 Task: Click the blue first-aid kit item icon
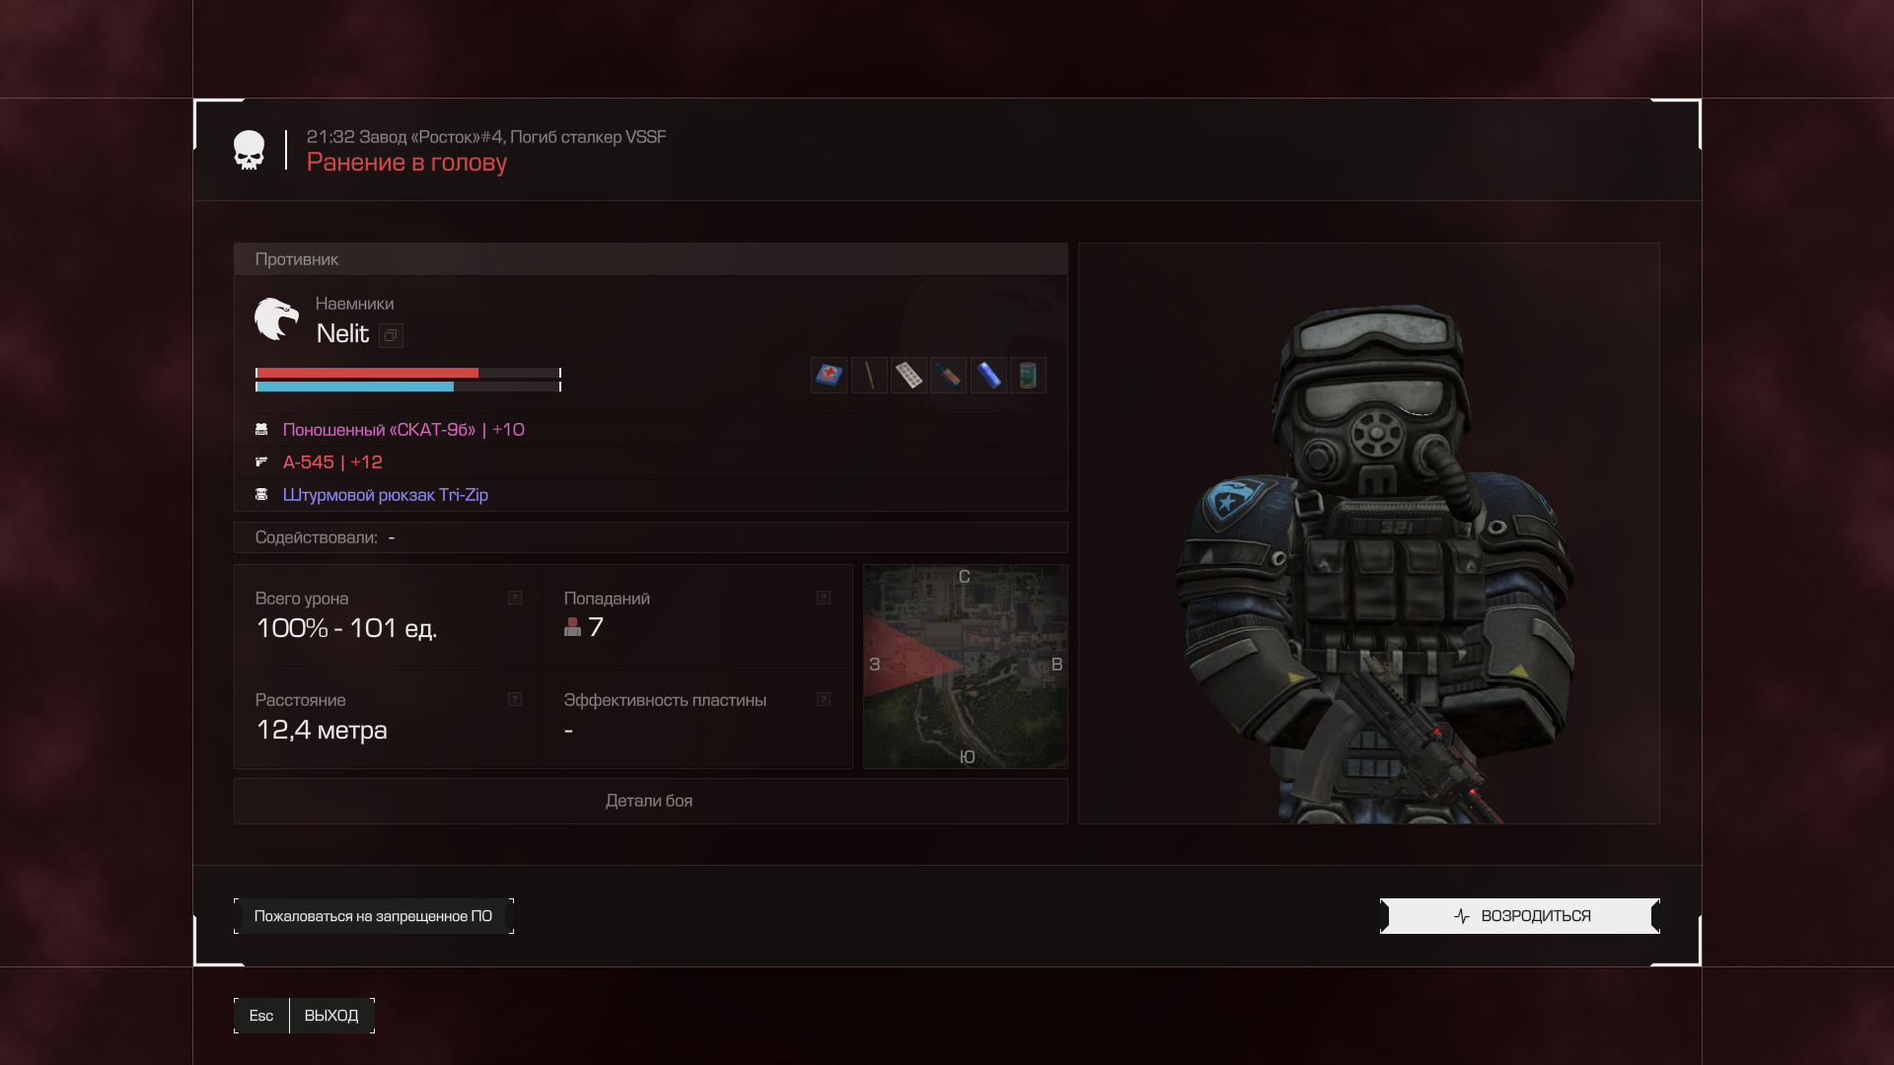(x=829, y=375)
